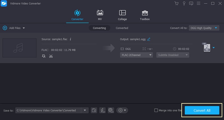Open the Toolbox tab
Viewport: 224px width, 120px height.
(x=145, y=15)
